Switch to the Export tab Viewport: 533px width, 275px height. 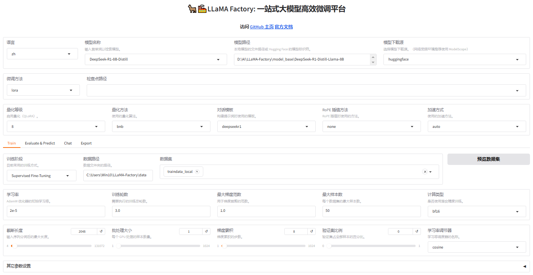pyautogui.click(x=86, y=143)
